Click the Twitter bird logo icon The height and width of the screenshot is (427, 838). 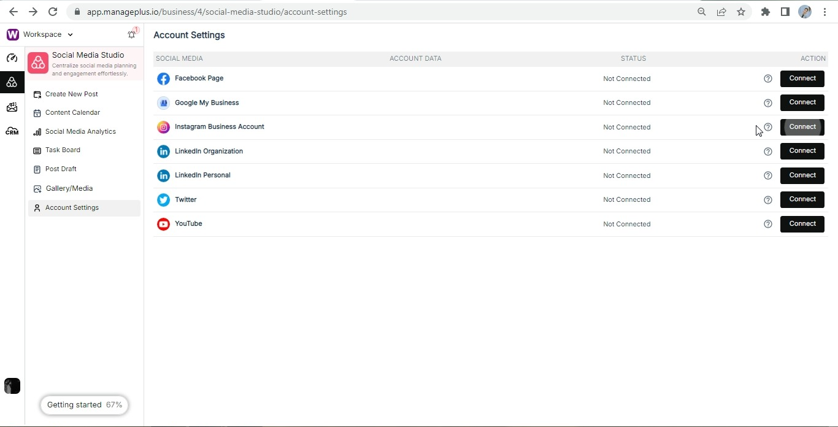163,200
